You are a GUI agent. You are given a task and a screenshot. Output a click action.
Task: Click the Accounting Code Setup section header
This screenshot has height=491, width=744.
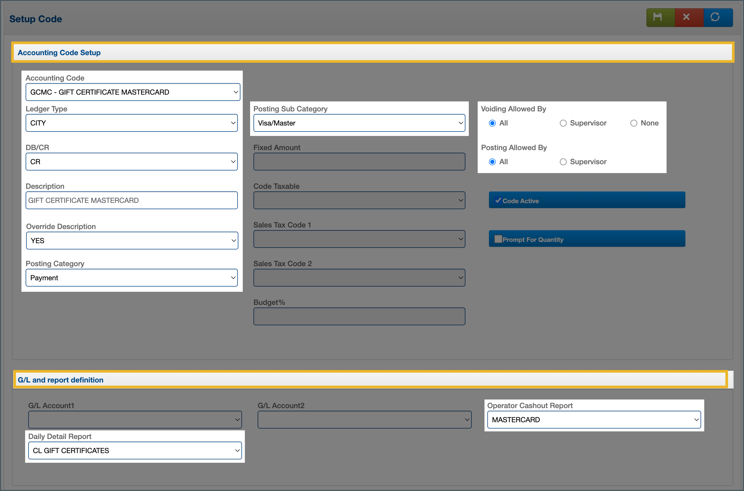(x=59, y=53)
